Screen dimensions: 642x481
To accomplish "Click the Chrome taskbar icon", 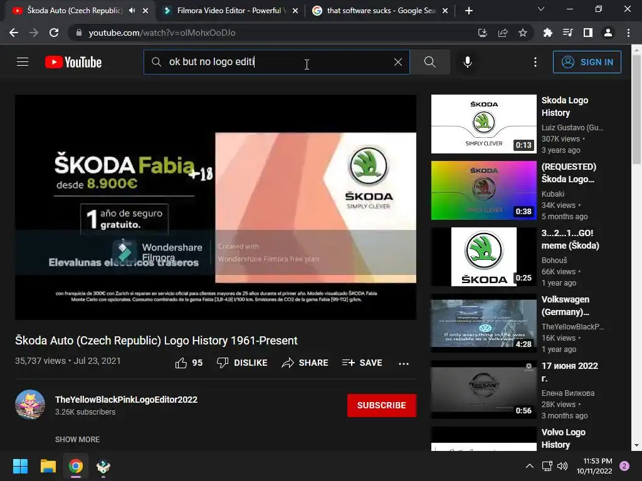I will 76,466.
